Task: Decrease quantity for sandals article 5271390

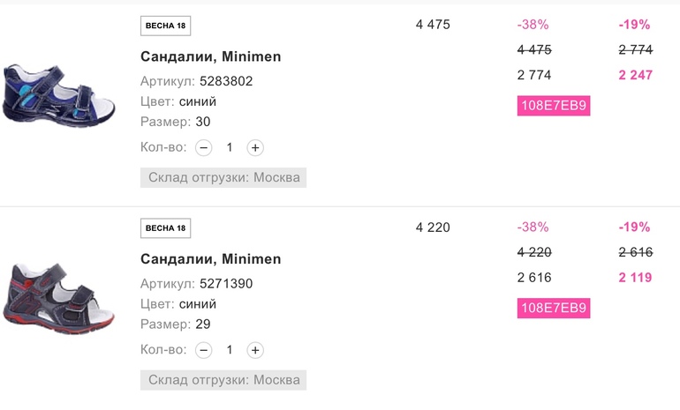Action: click(x=204, y=350)
